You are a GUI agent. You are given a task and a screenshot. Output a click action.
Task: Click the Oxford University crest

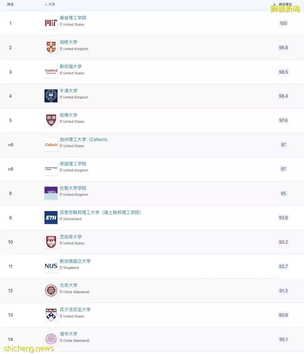point(51,96)
